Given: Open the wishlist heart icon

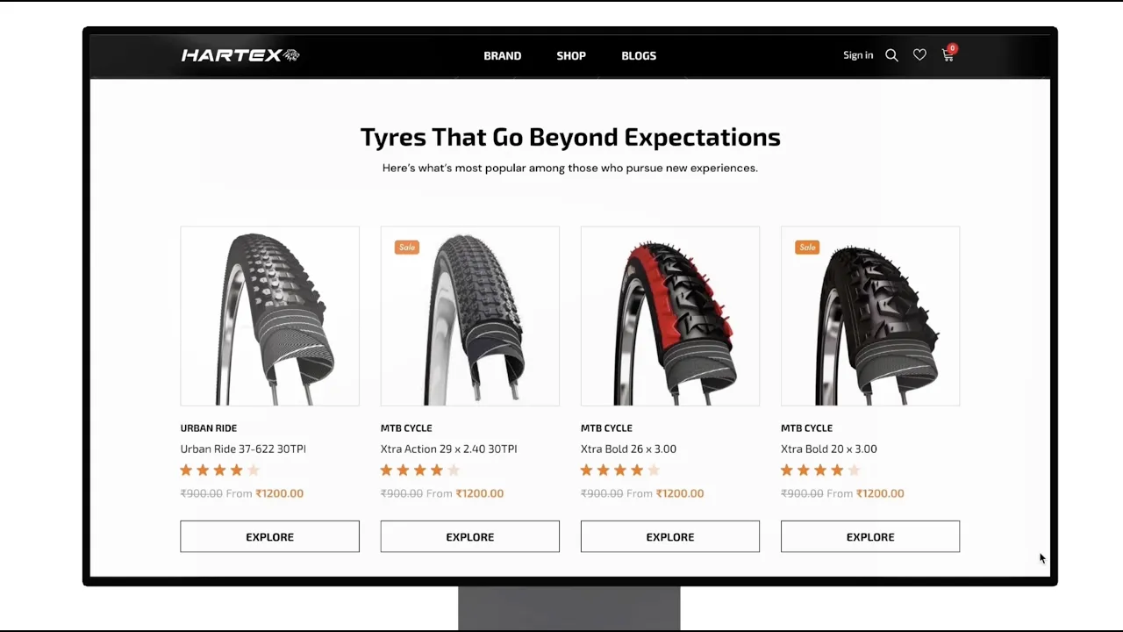Looking at the screenshot, I should pos(919,55).
